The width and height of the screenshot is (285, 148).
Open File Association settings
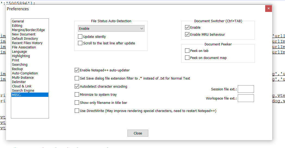click(30, 47)
